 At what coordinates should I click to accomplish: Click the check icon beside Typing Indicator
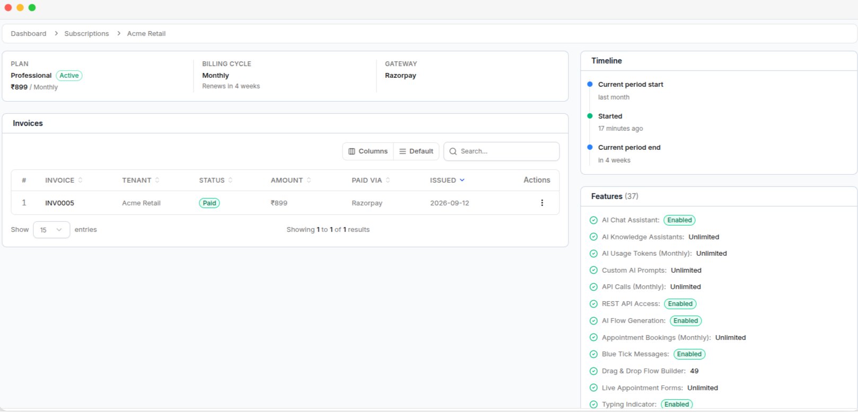pos(593,405)
